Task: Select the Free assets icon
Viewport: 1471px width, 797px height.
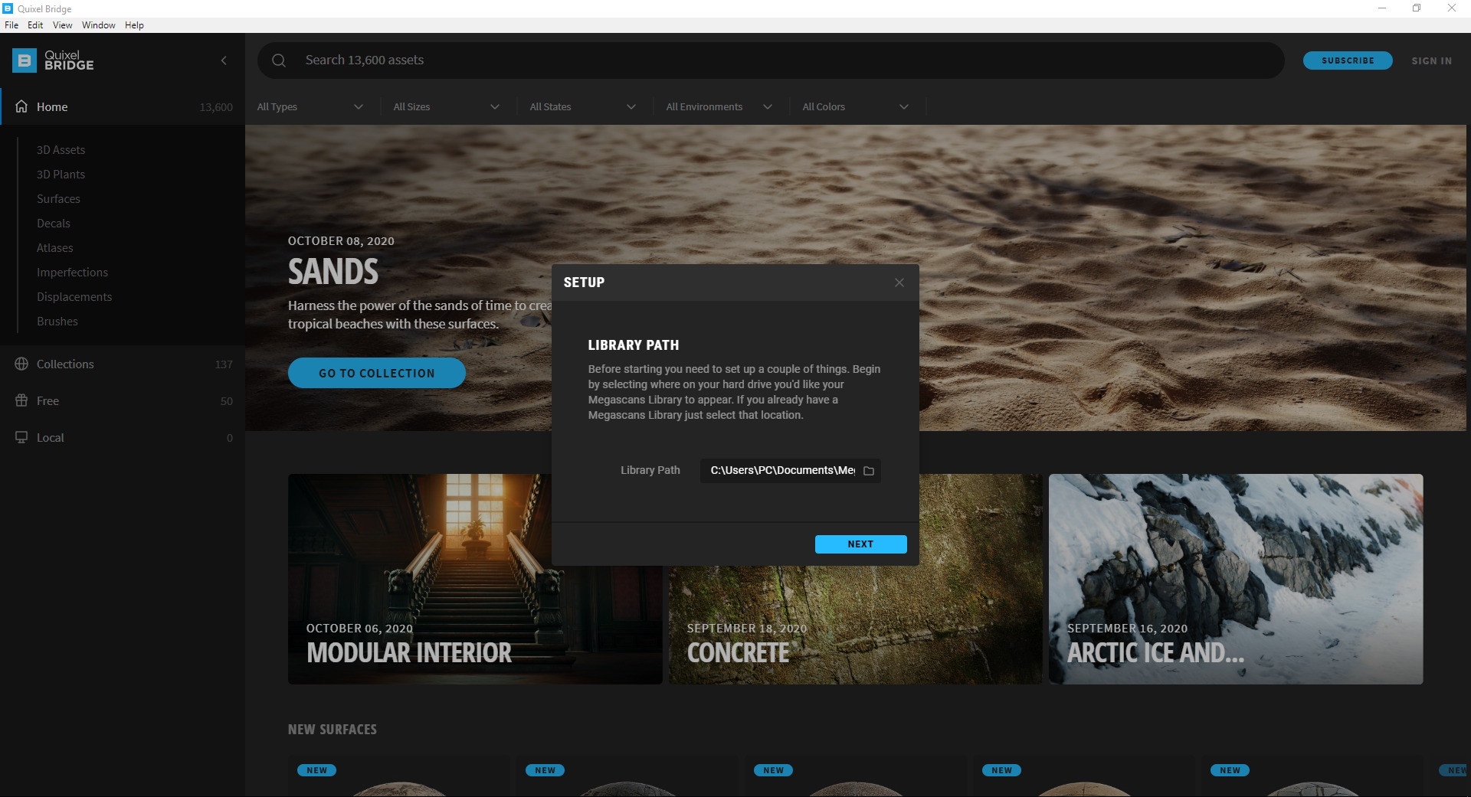Action: coord(21,400)
